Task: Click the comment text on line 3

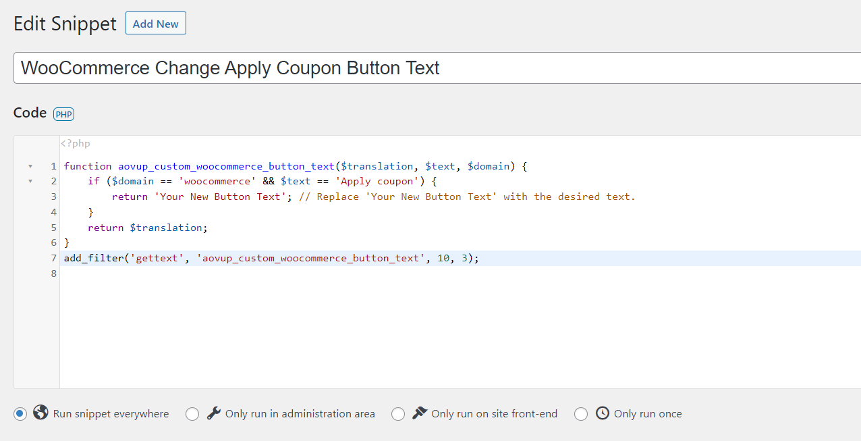Action: tap(467, 197)
